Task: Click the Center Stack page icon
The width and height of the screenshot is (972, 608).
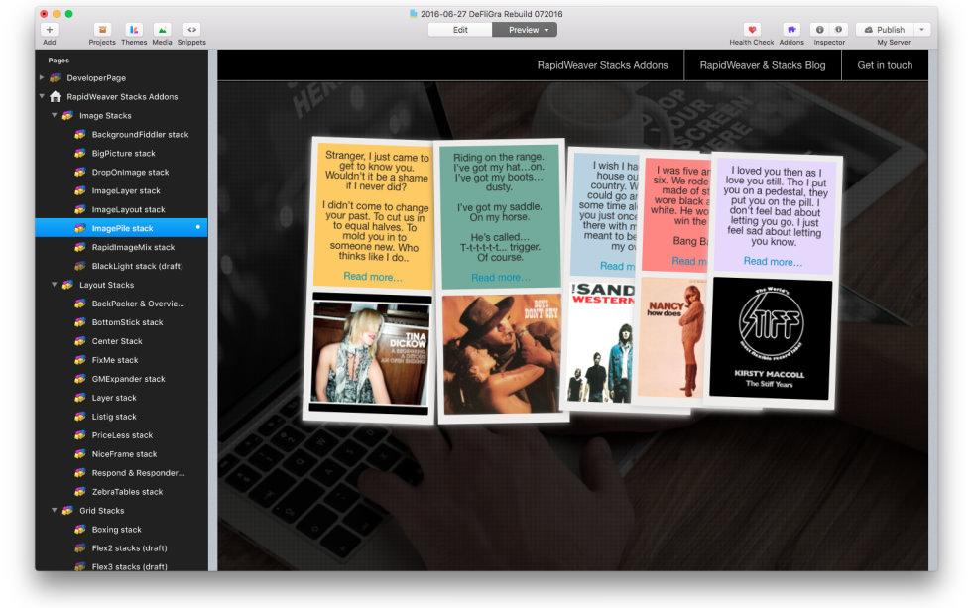Action: [80, 341]
